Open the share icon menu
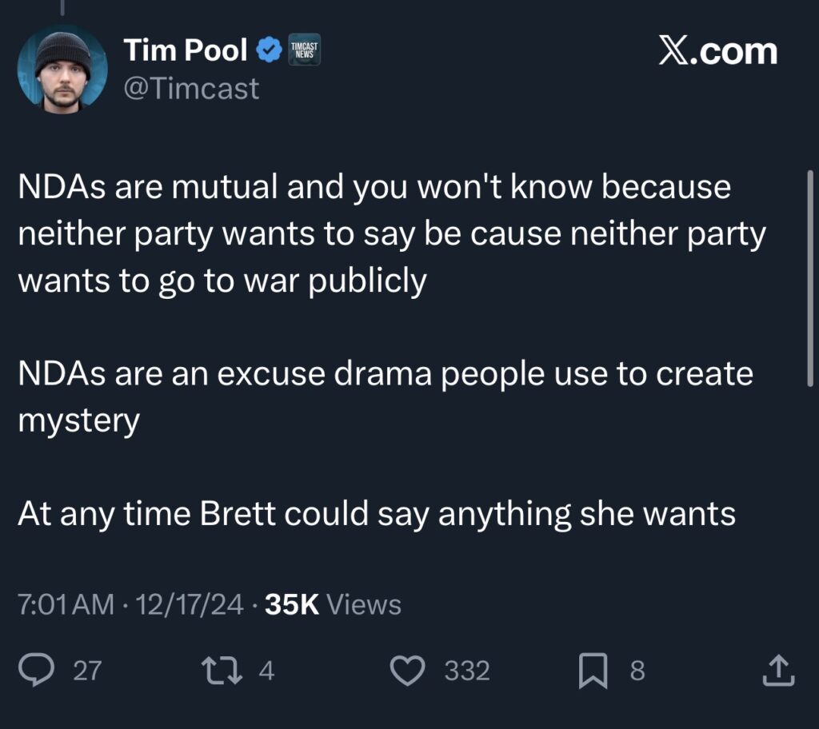The width and height of the screenshot is (819, 729). click(777, 670)
